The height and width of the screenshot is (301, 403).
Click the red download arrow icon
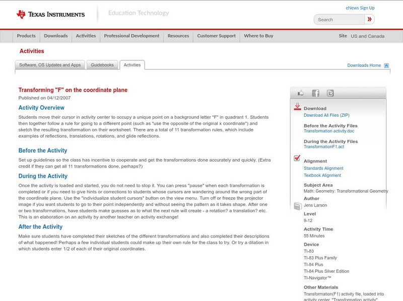tap(297, 107)
